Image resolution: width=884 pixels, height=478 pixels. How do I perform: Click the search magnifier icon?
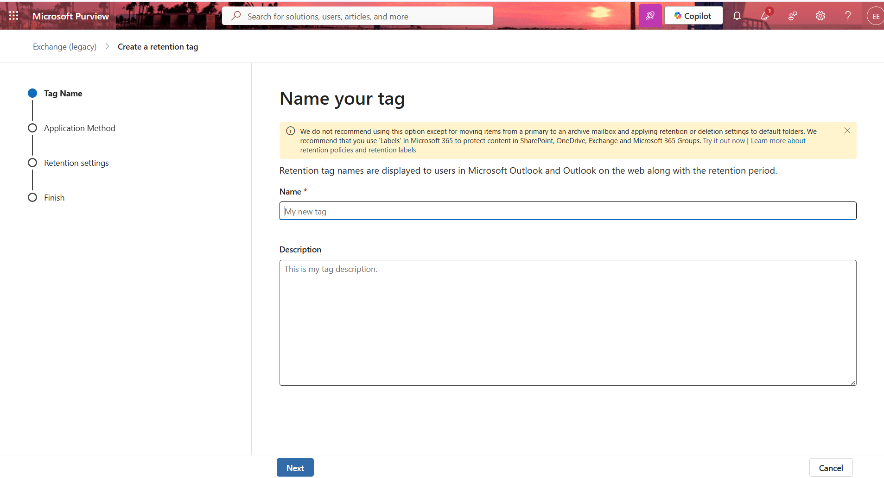click(x=236, y=16)
